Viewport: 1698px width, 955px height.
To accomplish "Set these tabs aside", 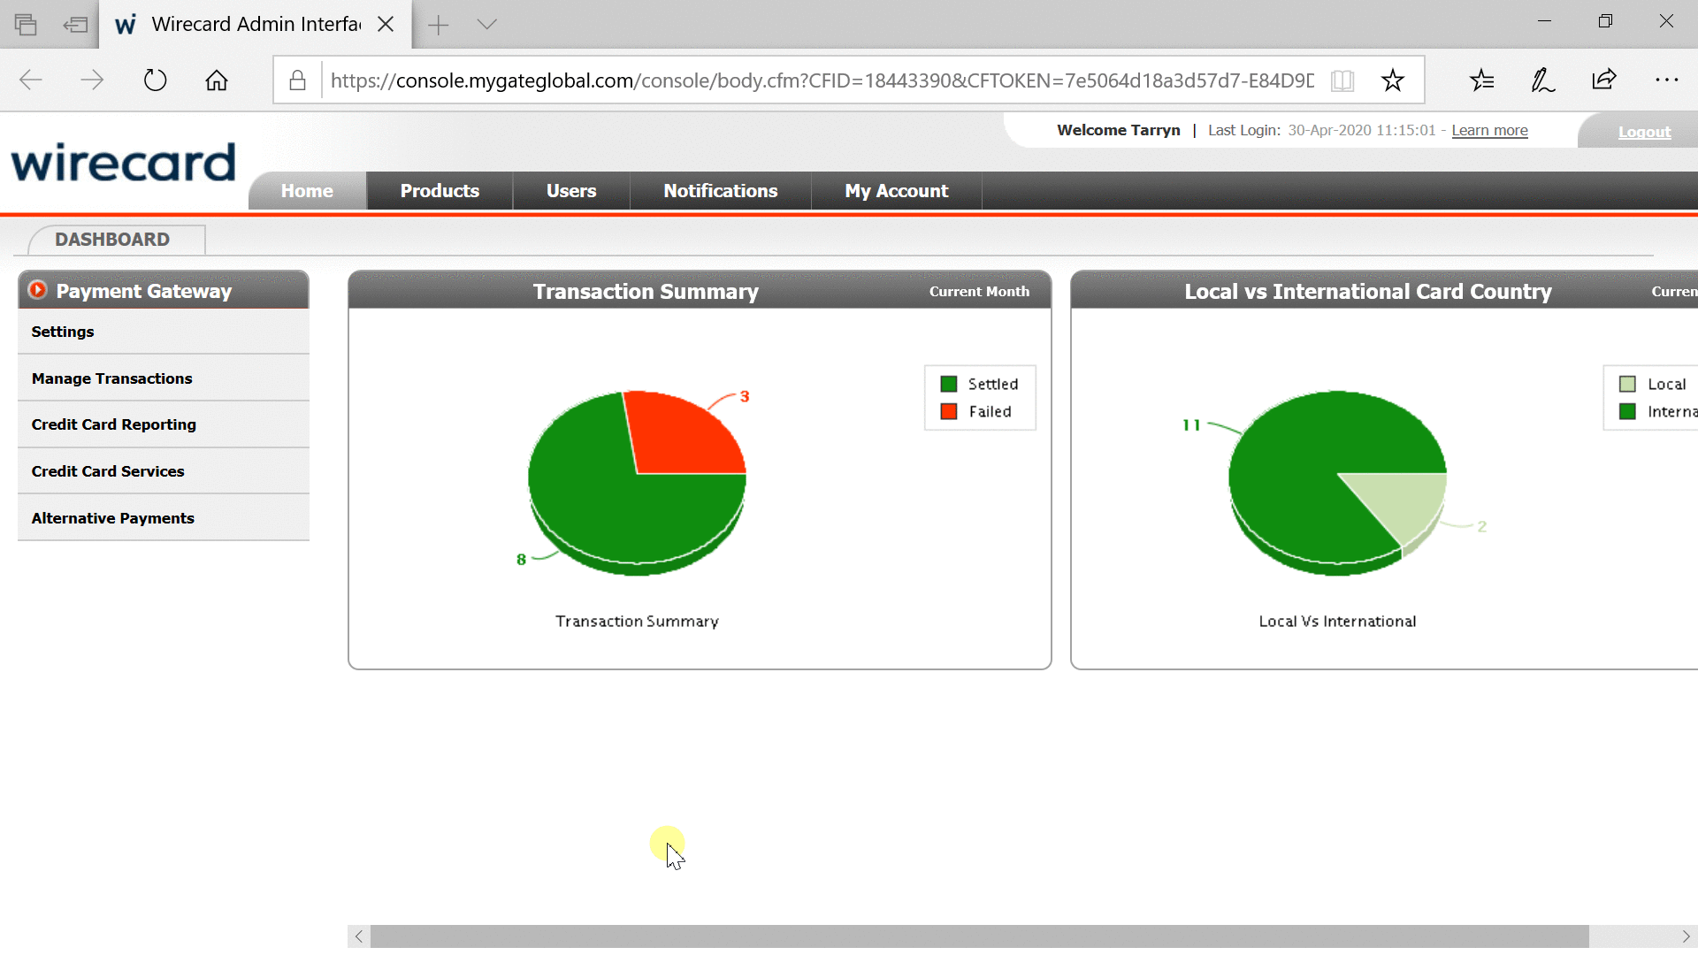I will click(x=76, y=24).
